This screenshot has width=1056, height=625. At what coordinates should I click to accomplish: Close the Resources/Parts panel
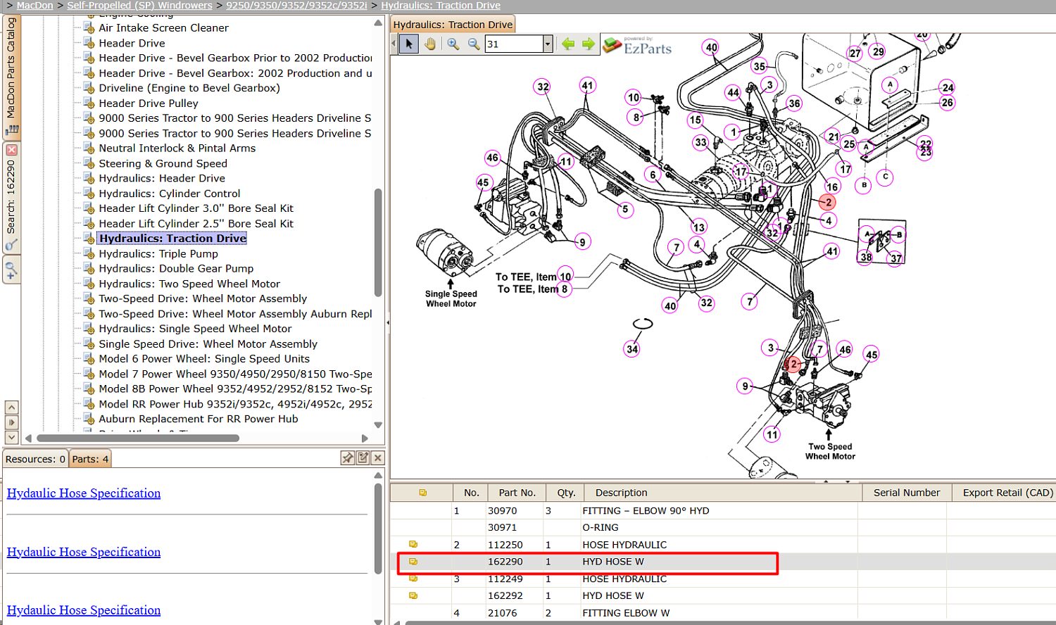click(x=378, y=458)
